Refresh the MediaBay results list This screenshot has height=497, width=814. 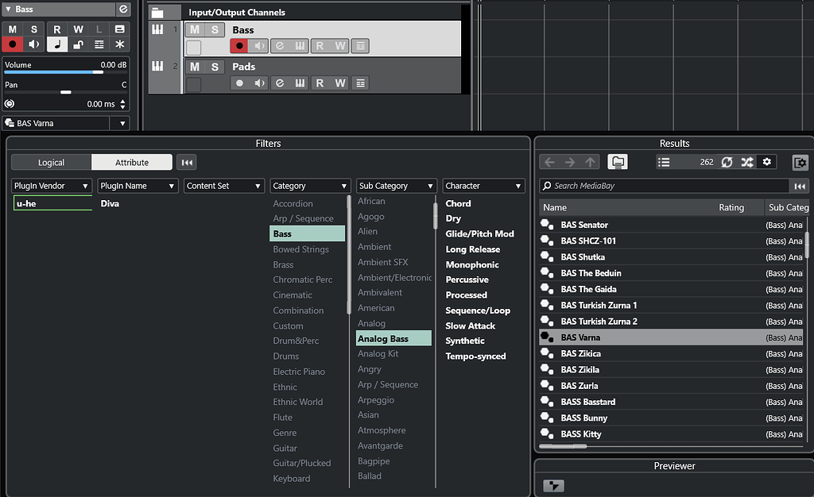(x=727, y=161)
